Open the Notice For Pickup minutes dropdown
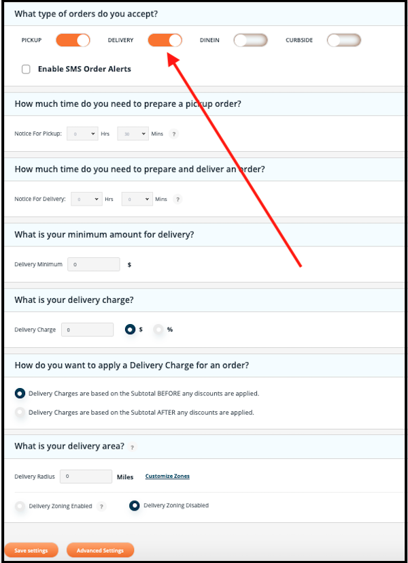Viewport: 408px width, 563px height. coord(132,133)
